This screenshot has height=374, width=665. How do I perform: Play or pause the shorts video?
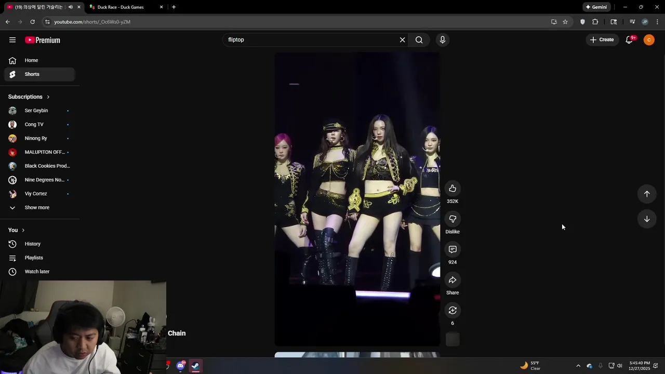coord(357,199)
